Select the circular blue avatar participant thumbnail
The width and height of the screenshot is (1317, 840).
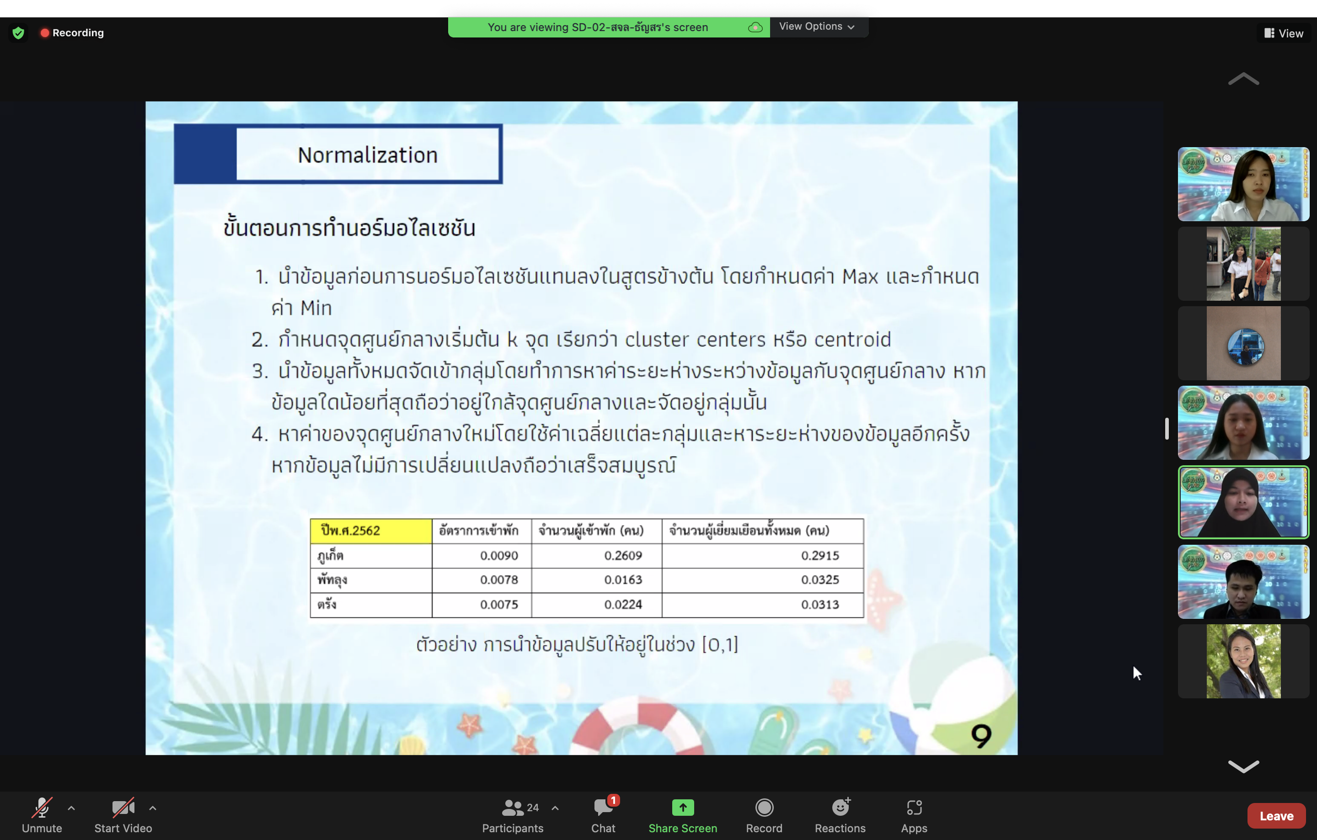point(1243,343)
